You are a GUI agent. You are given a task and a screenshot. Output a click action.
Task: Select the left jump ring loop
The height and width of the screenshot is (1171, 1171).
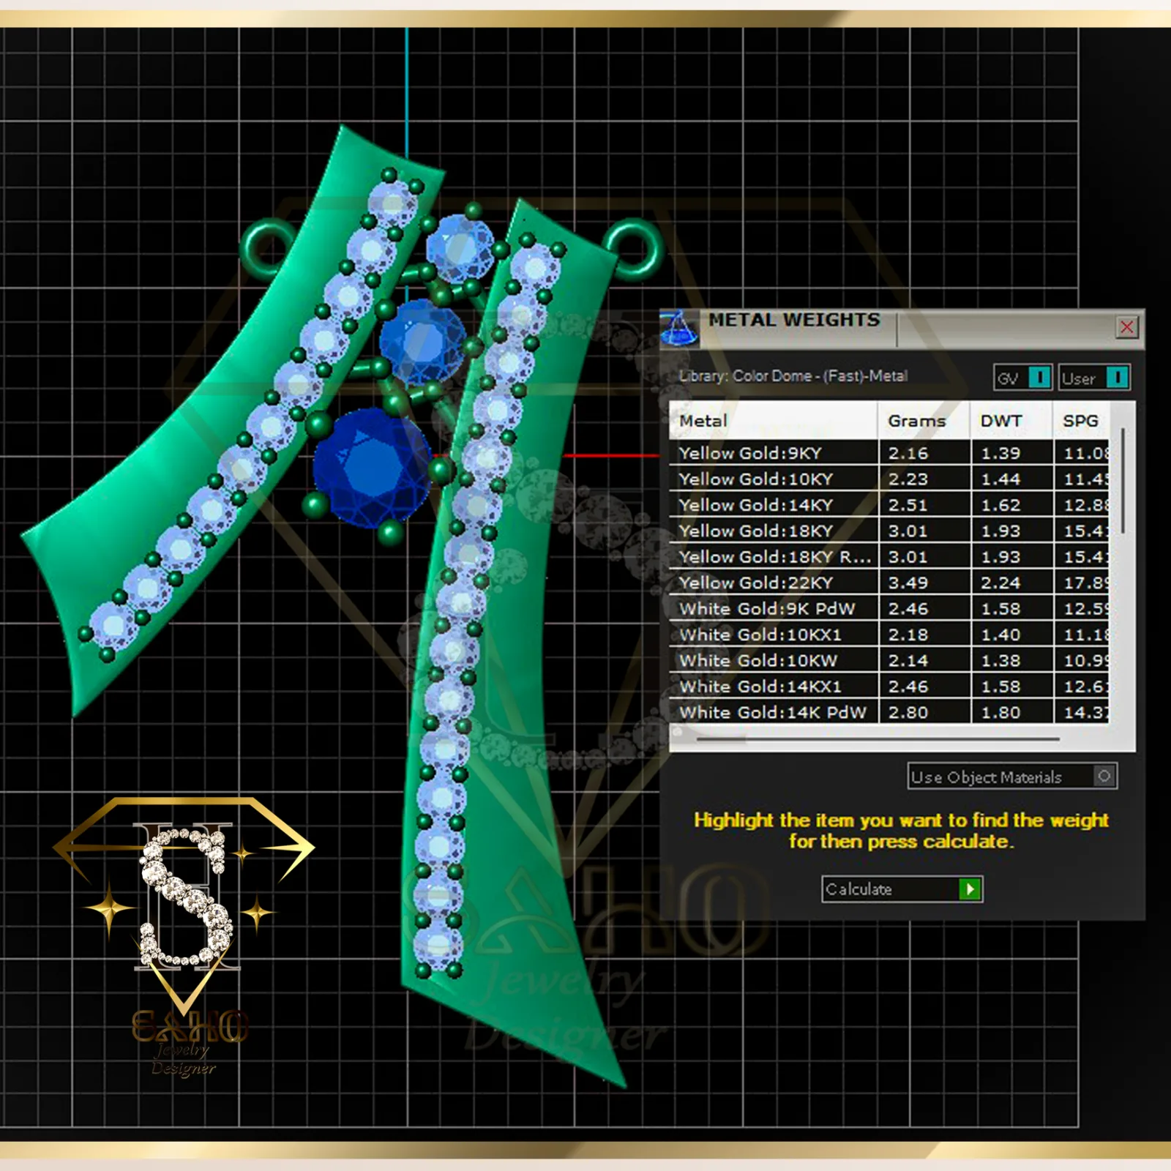268,249
